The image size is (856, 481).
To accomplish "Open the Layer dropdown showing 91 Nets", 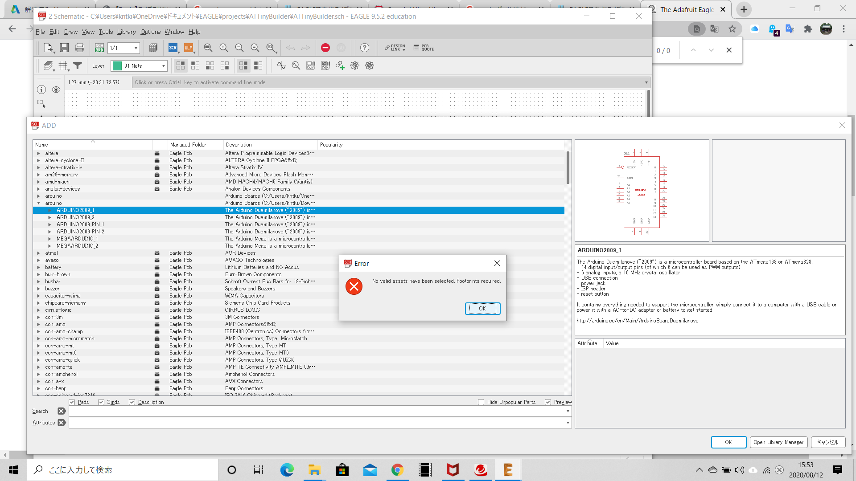I will tap(163, 65).
